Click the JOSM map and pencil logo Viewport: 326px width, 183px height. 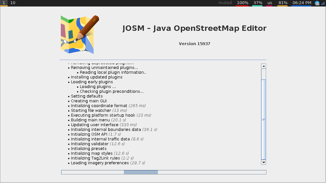[80, 35]
